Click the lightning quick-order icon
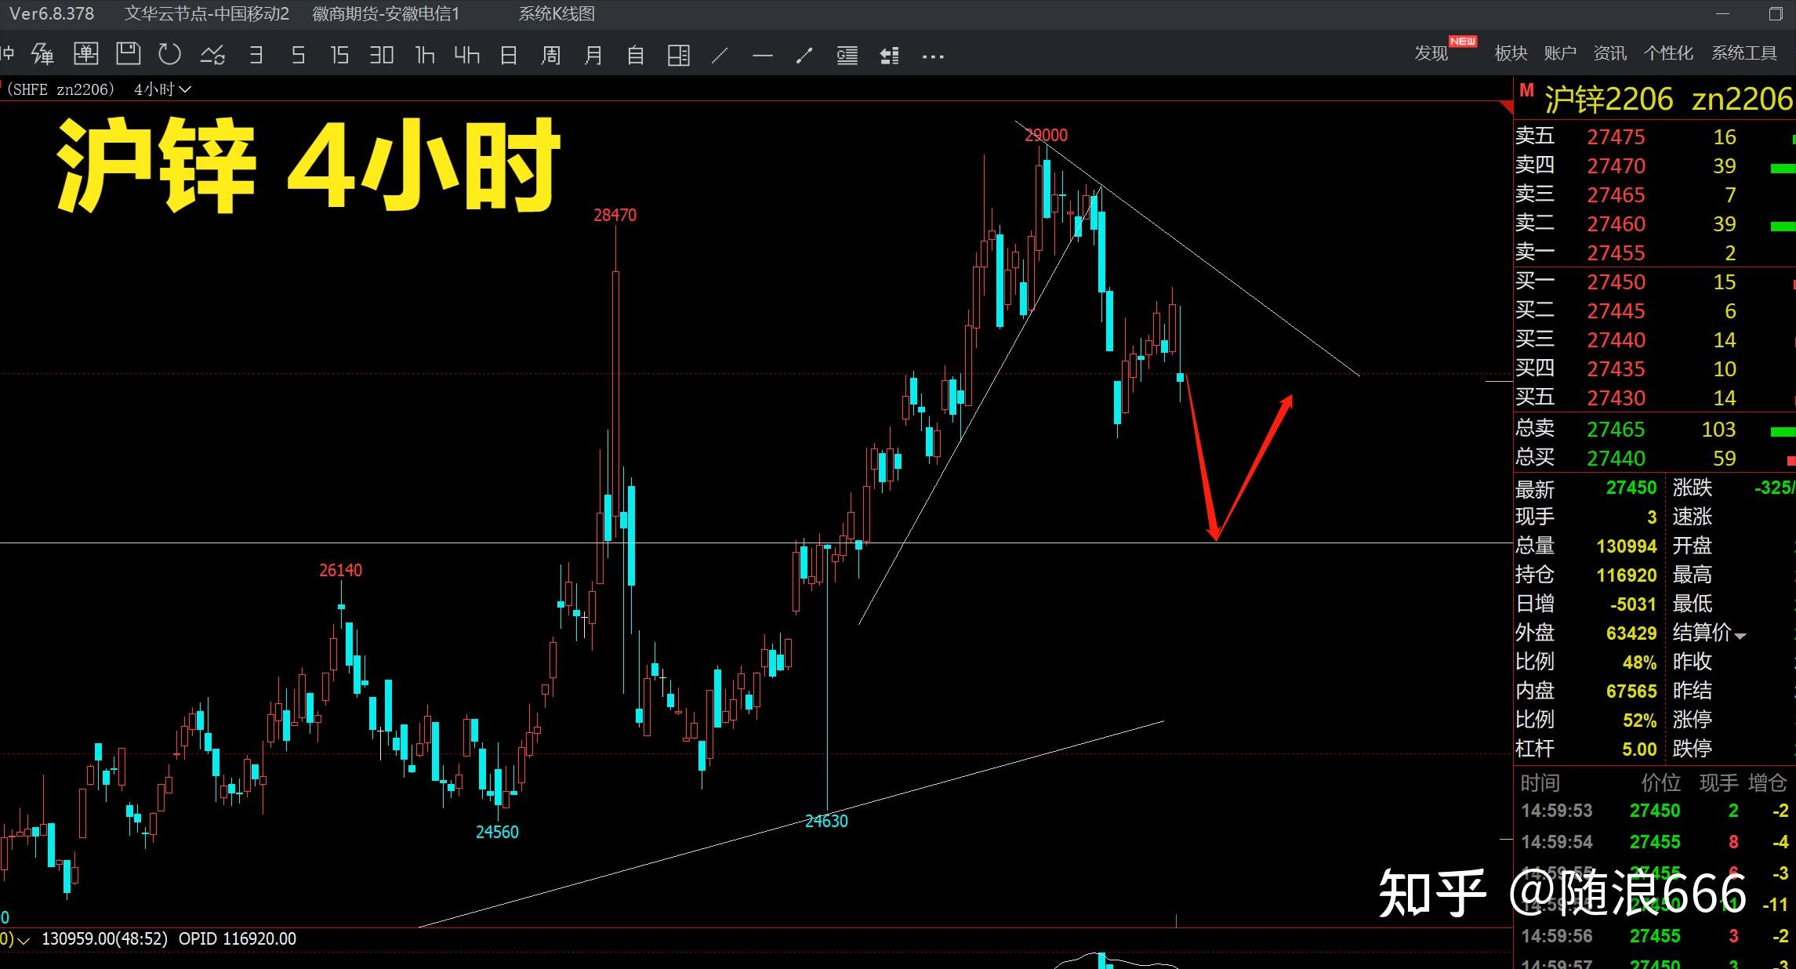The image size is (1796, 969). click(42, 54)
